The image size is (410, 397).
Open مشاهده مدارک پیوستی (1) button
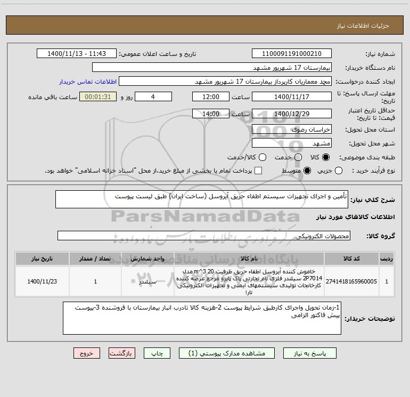point(227,353)
